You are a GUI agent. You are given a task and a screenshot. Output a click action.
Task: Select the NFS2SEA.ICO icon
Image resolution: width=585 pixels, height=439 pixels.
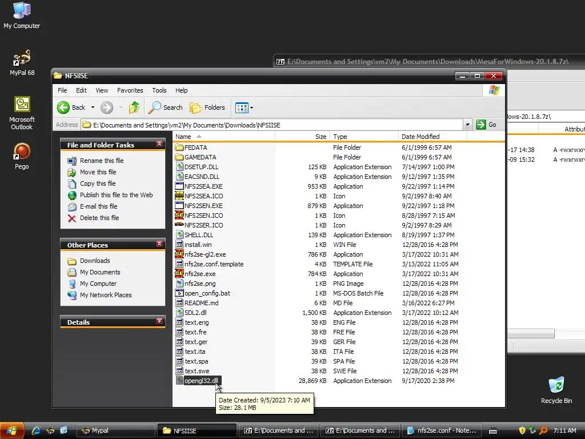[x=179, y=196]
